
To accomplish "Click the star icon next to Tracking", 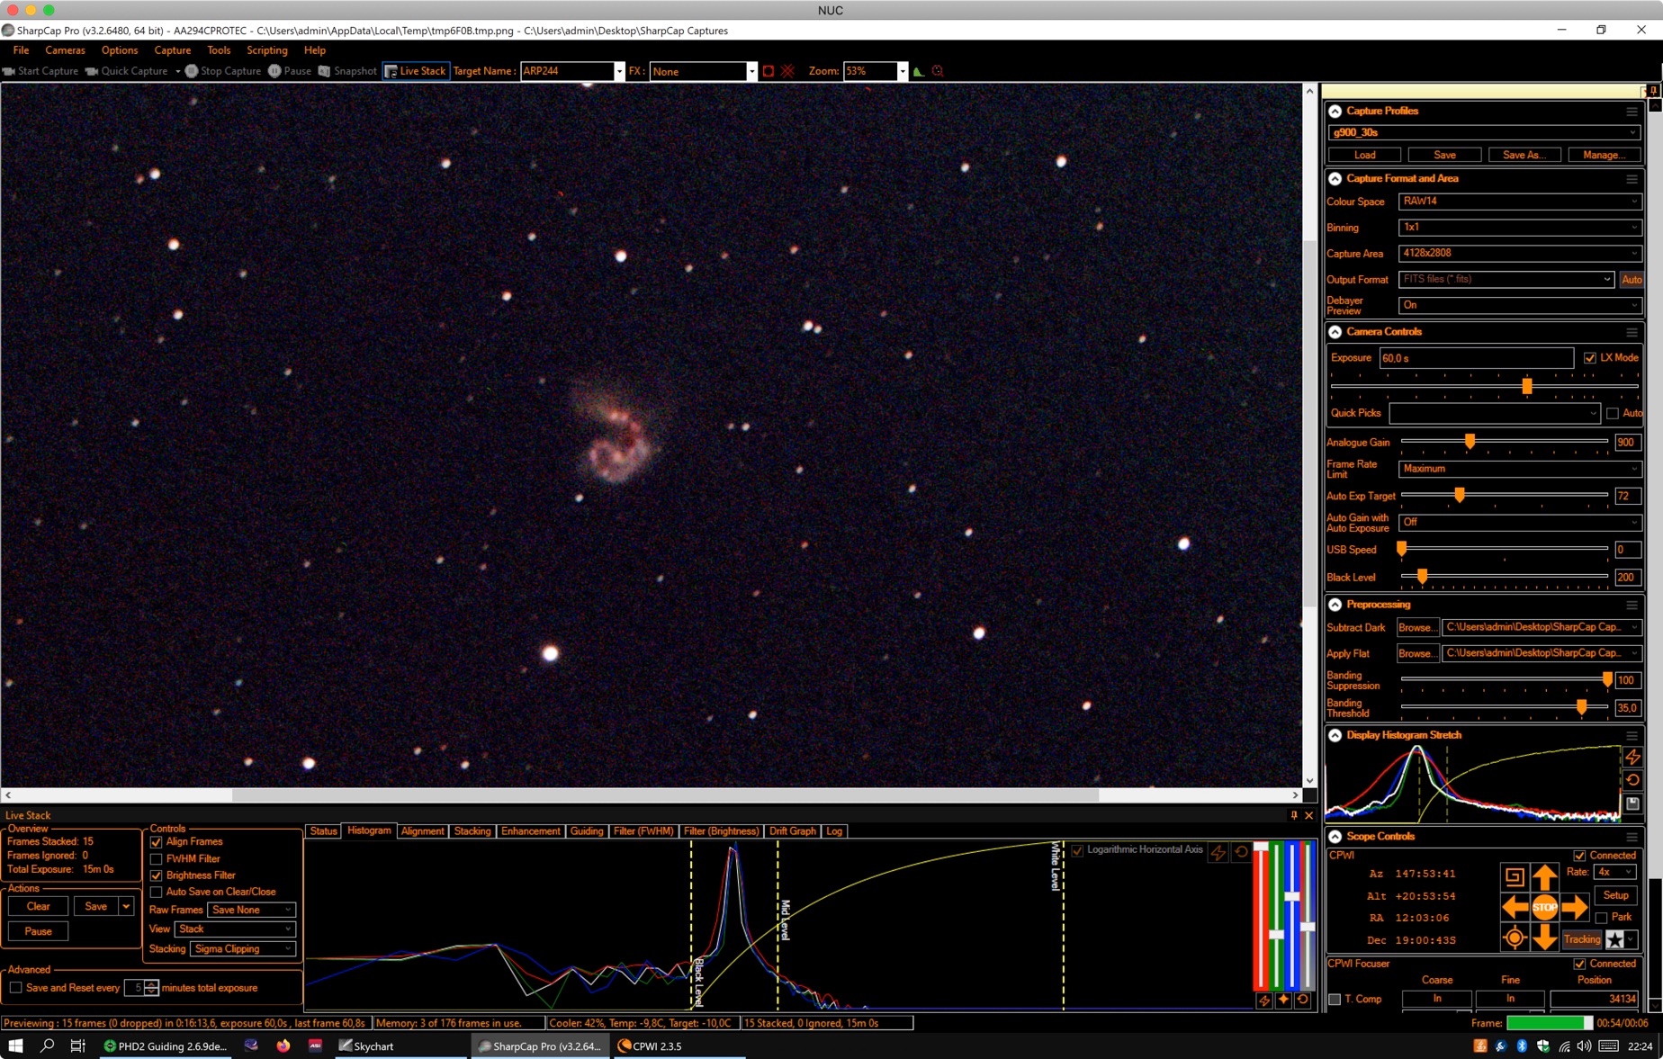I will (x=1615, y=939).
